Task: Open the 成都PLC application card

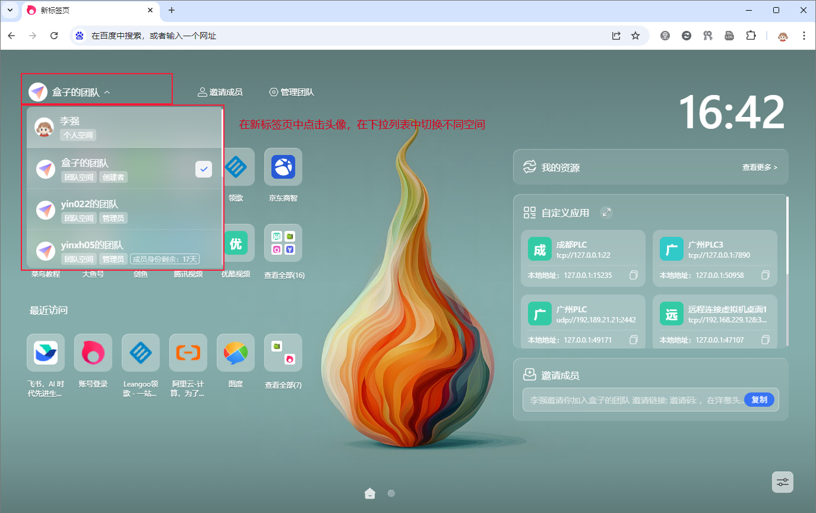Action: coord(583,258)
